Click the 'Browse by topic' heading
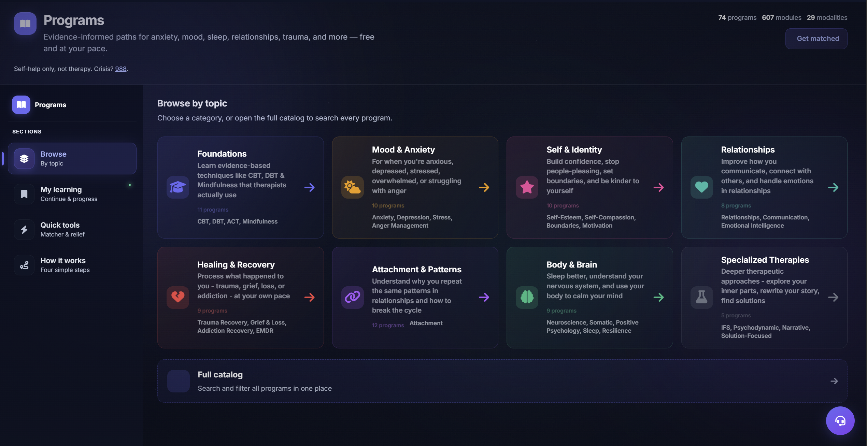867x446 pixels. (x=192, y=103)
